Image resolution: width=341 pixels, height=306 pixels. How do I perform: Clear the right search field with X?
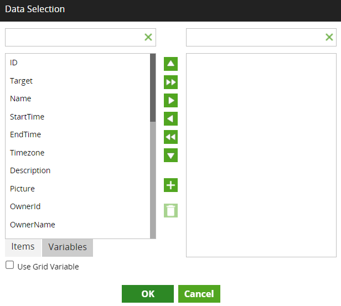click(x=329, y=37)
